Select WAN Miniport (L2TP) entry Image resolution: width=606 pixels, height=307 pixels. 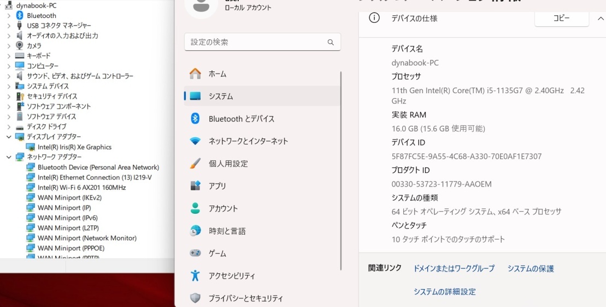(68, 228)
